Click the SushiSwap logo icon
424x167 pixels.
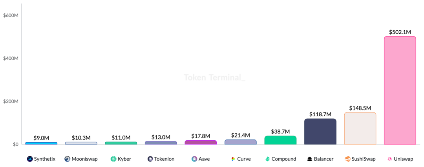point(347,159)
